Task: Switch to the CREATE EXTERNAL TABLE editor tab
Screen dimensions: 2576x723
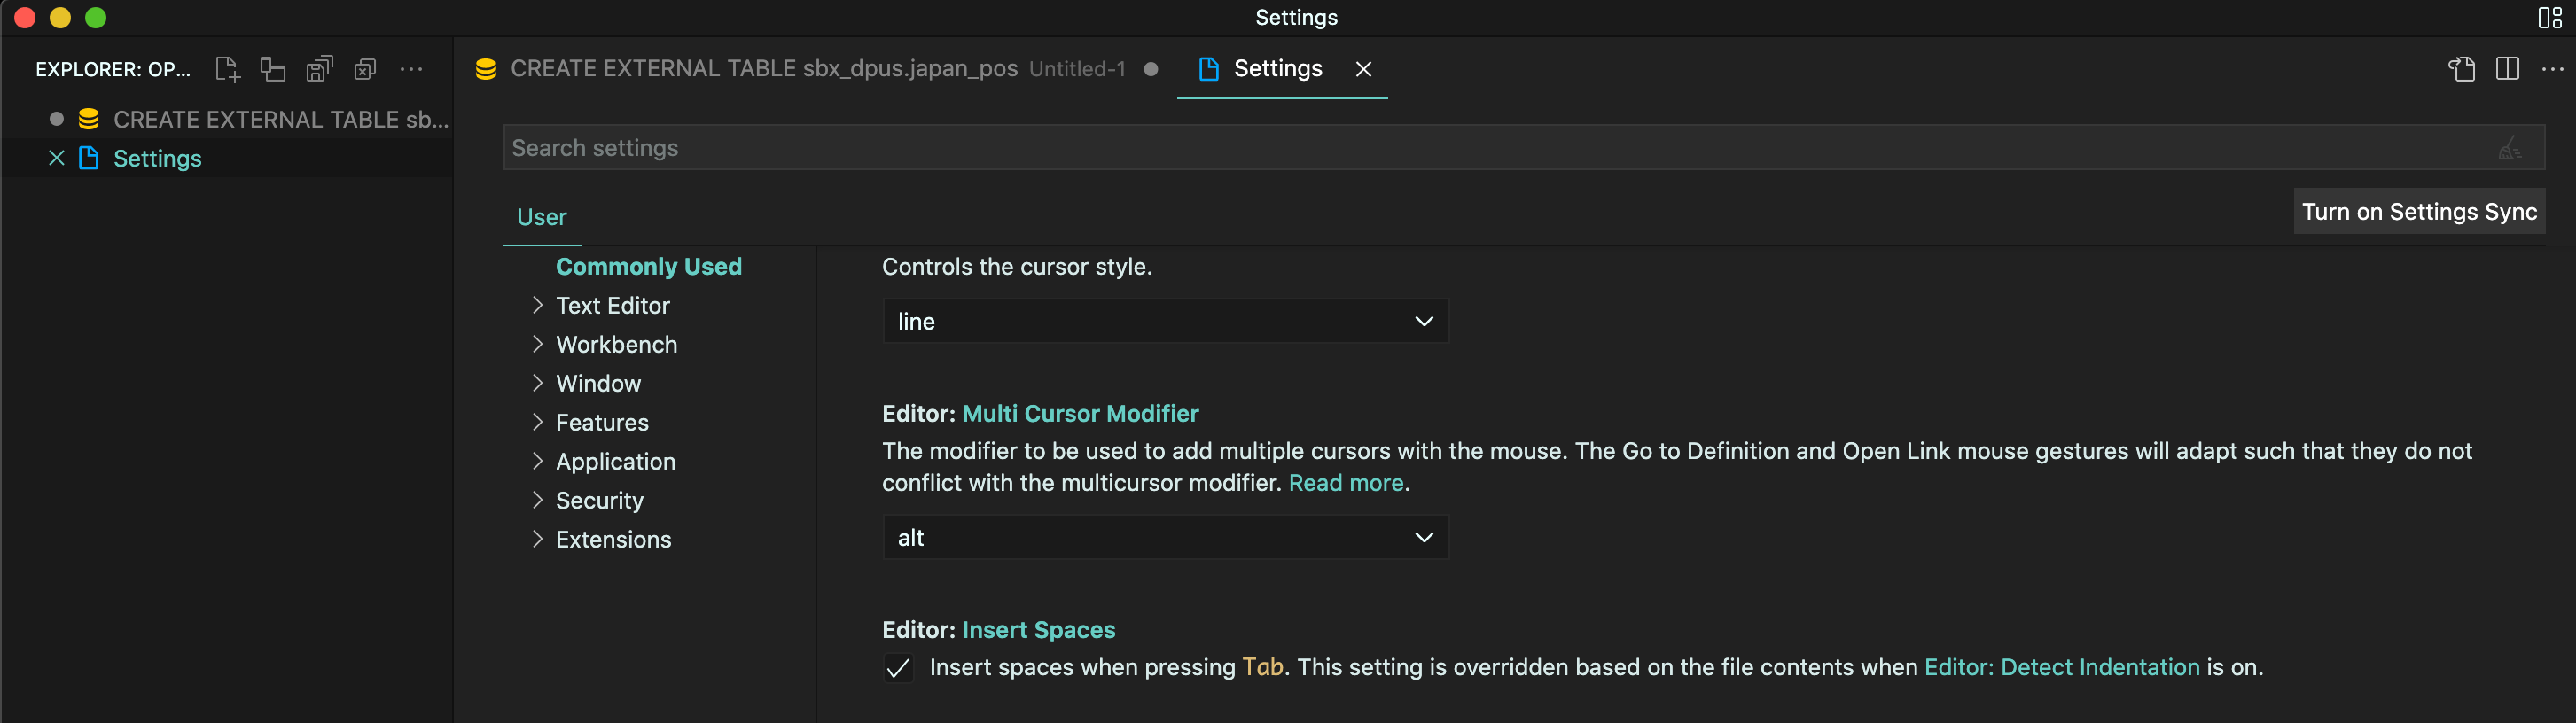Action: tap(763, 69)
